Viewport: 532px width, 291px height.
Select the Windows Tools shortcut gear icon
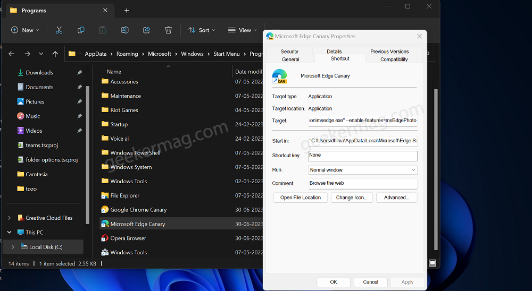pos(105,252)
